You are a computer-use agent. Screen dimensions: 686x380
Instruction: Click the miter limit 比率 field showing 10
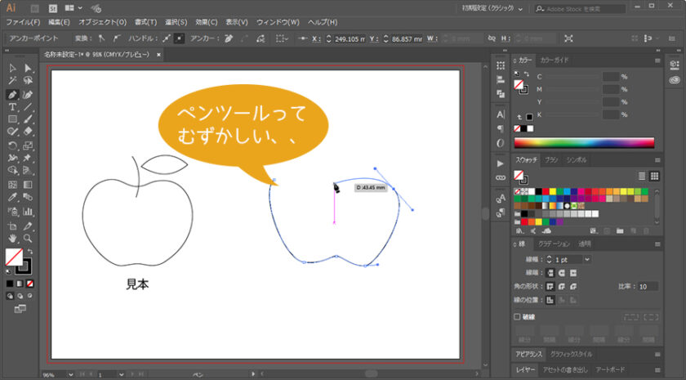click(648, 287)
